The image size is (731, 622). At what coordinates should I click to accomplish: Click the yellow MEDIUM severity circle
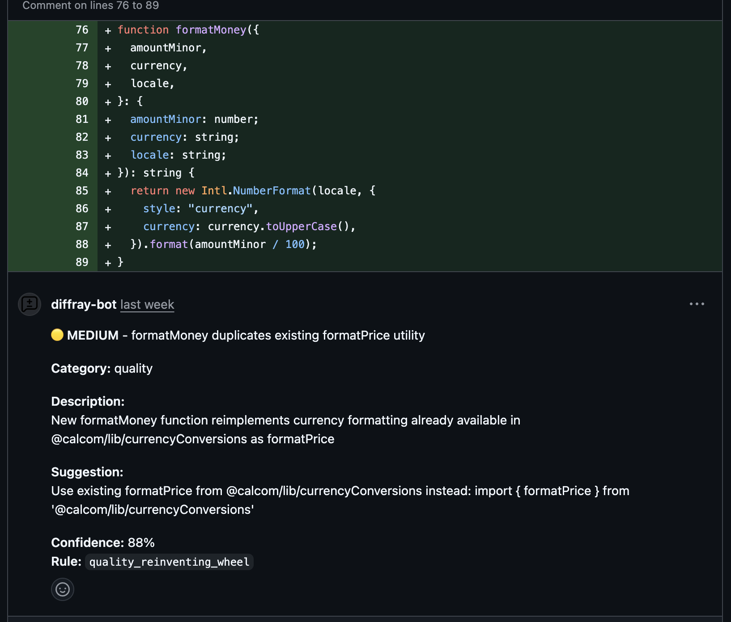[57, 335]
